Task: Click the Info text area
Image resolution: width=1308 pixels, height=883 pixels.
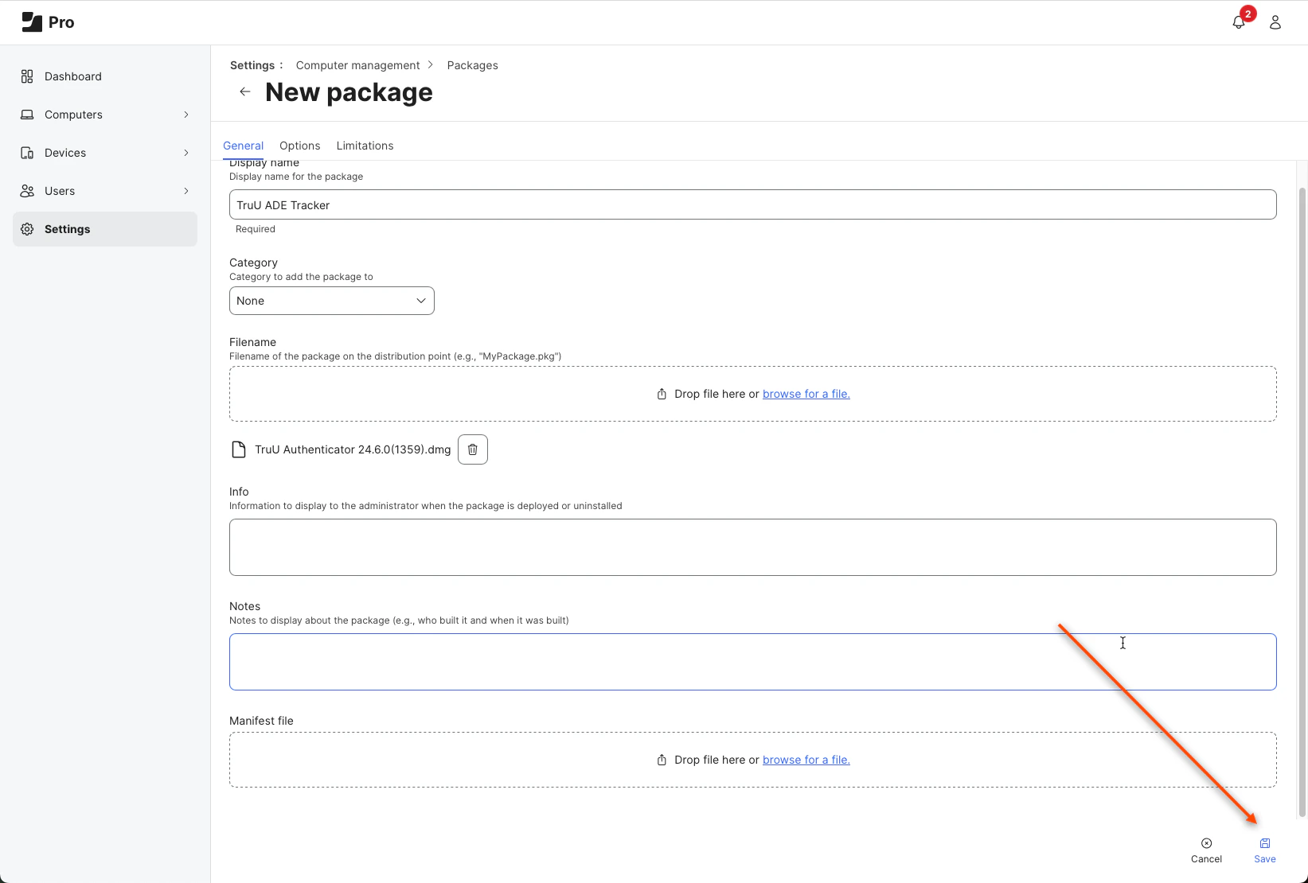Action: [x=753, y=547]
